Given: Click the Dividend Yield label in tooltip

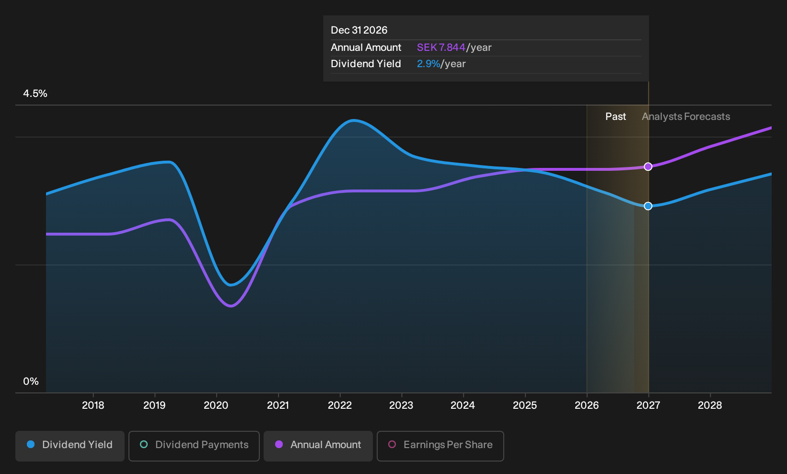Looking at the screenshot, I should pos(366,64).
